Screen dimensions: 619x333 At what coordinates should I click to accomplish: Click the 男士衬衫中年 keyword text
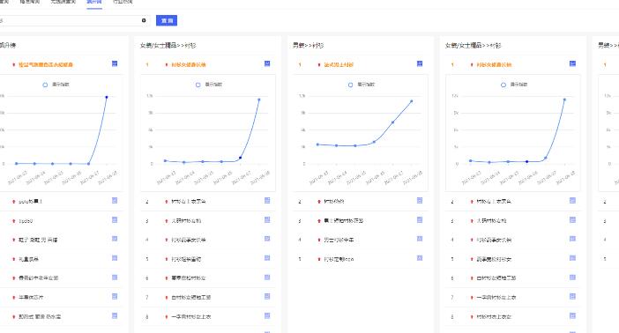(339, 240)
